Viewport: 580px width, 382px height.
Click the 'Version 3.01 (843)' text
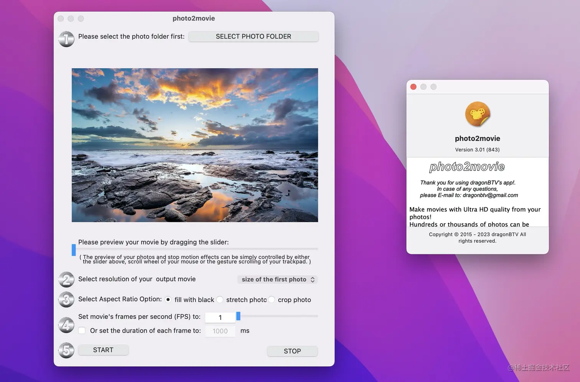477,149
